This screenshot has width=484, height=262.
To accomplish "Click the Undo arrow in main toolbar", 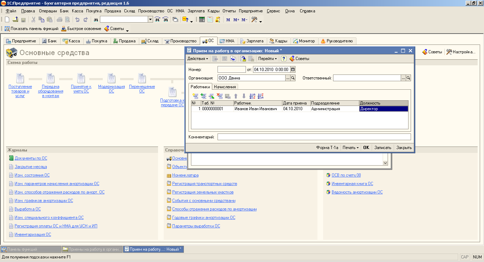I will 77,20.
